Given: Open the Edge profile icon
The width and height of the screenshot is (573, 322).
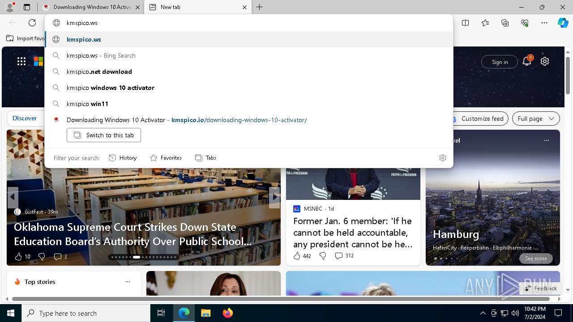Looking at the screenshot, I should [10, 7].
